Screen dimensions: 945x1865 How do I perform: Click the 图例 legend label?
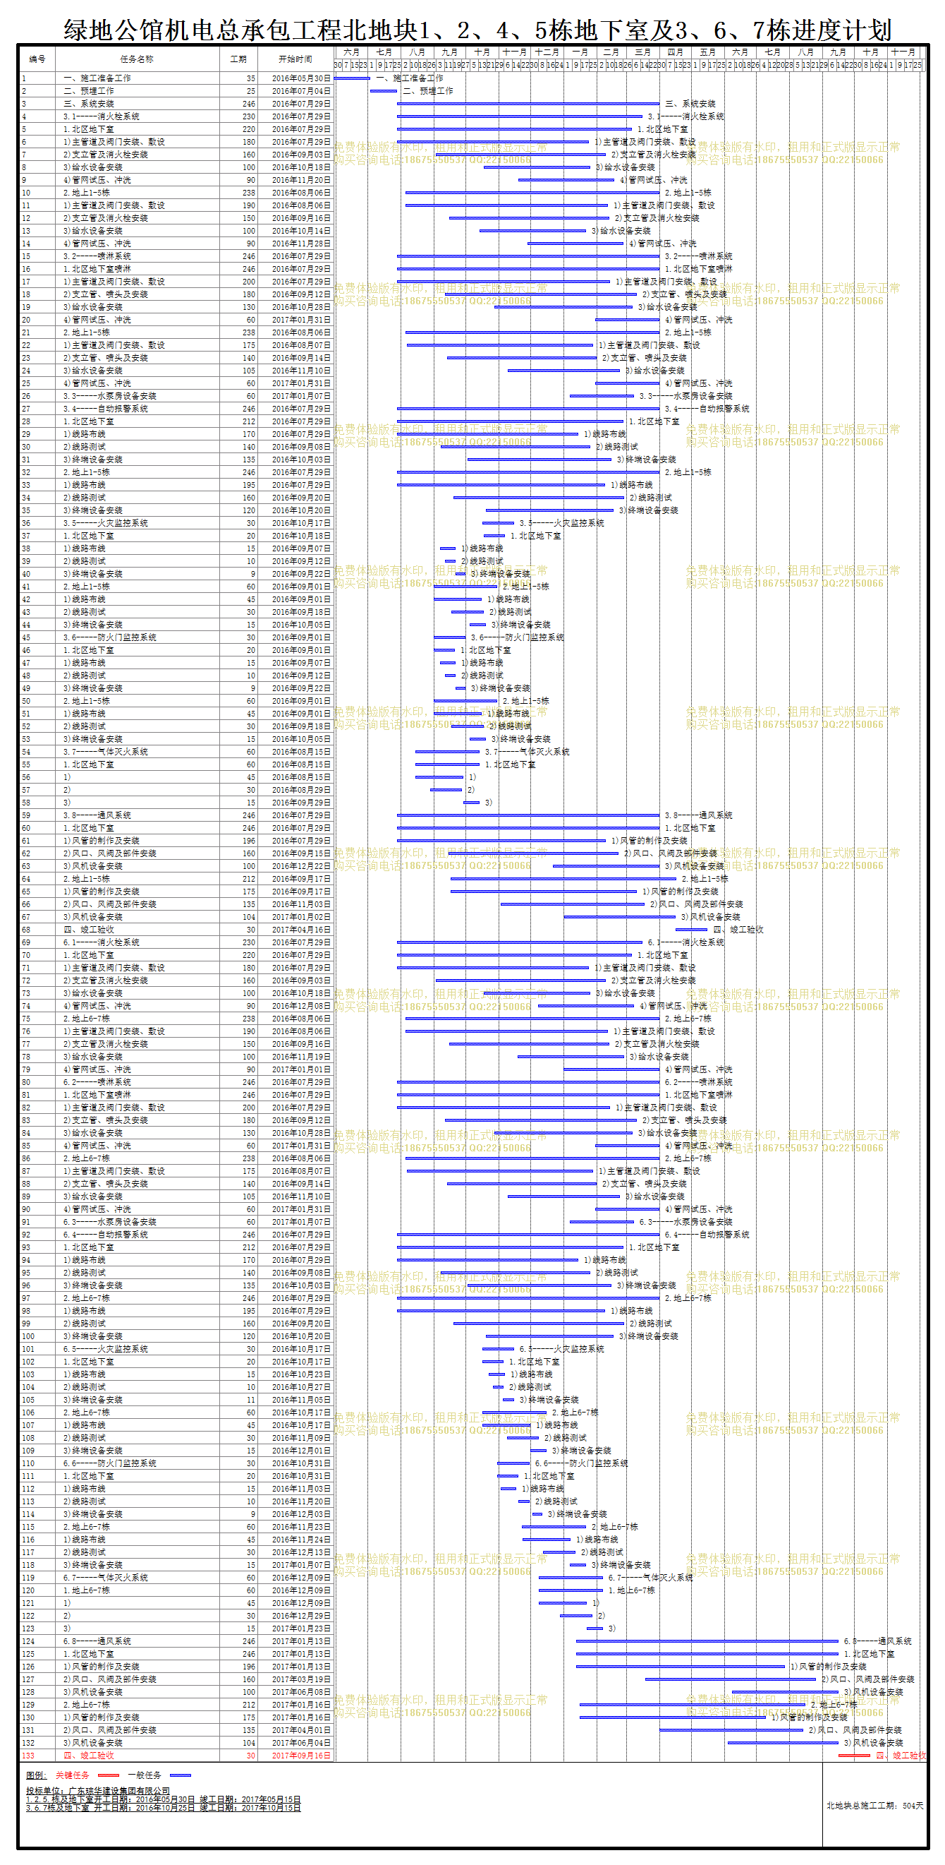36,1775
